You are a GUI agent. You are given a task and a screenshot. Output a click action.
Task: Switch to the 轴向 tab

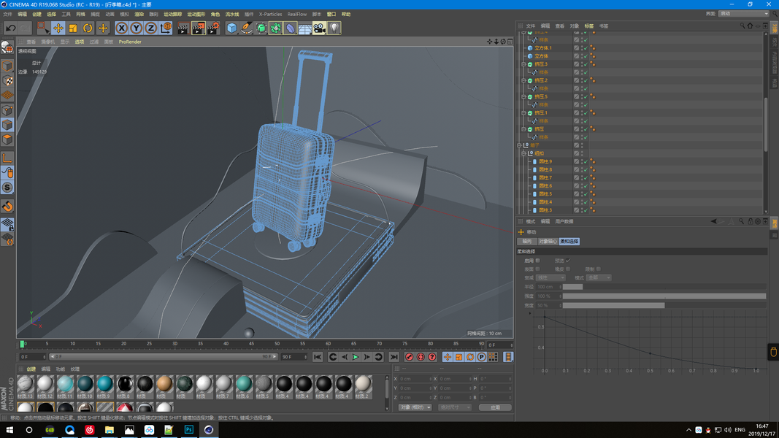pyautogui.click(x=526, y=242)
